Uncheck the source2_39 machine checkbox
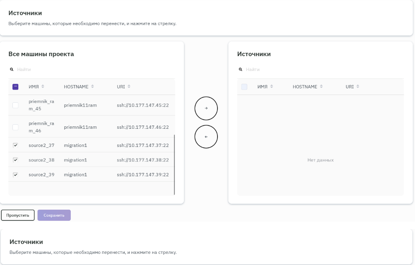The width and height of the screenshot is (415, 265). tap(15, 175)
